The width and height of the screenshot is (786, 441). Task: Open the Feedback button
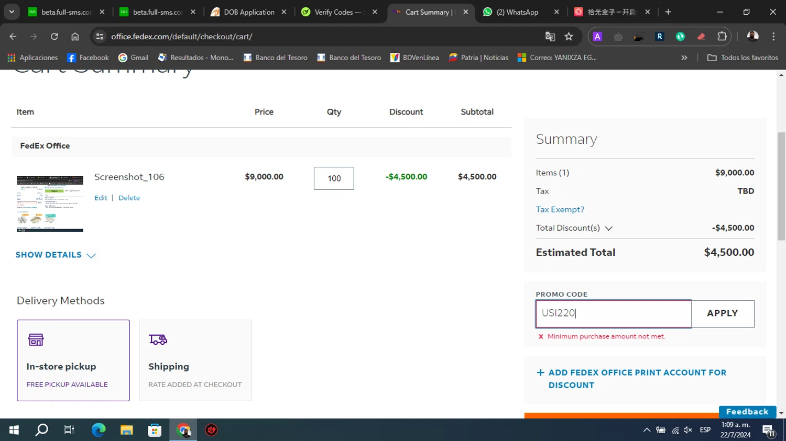coord(747,412)
